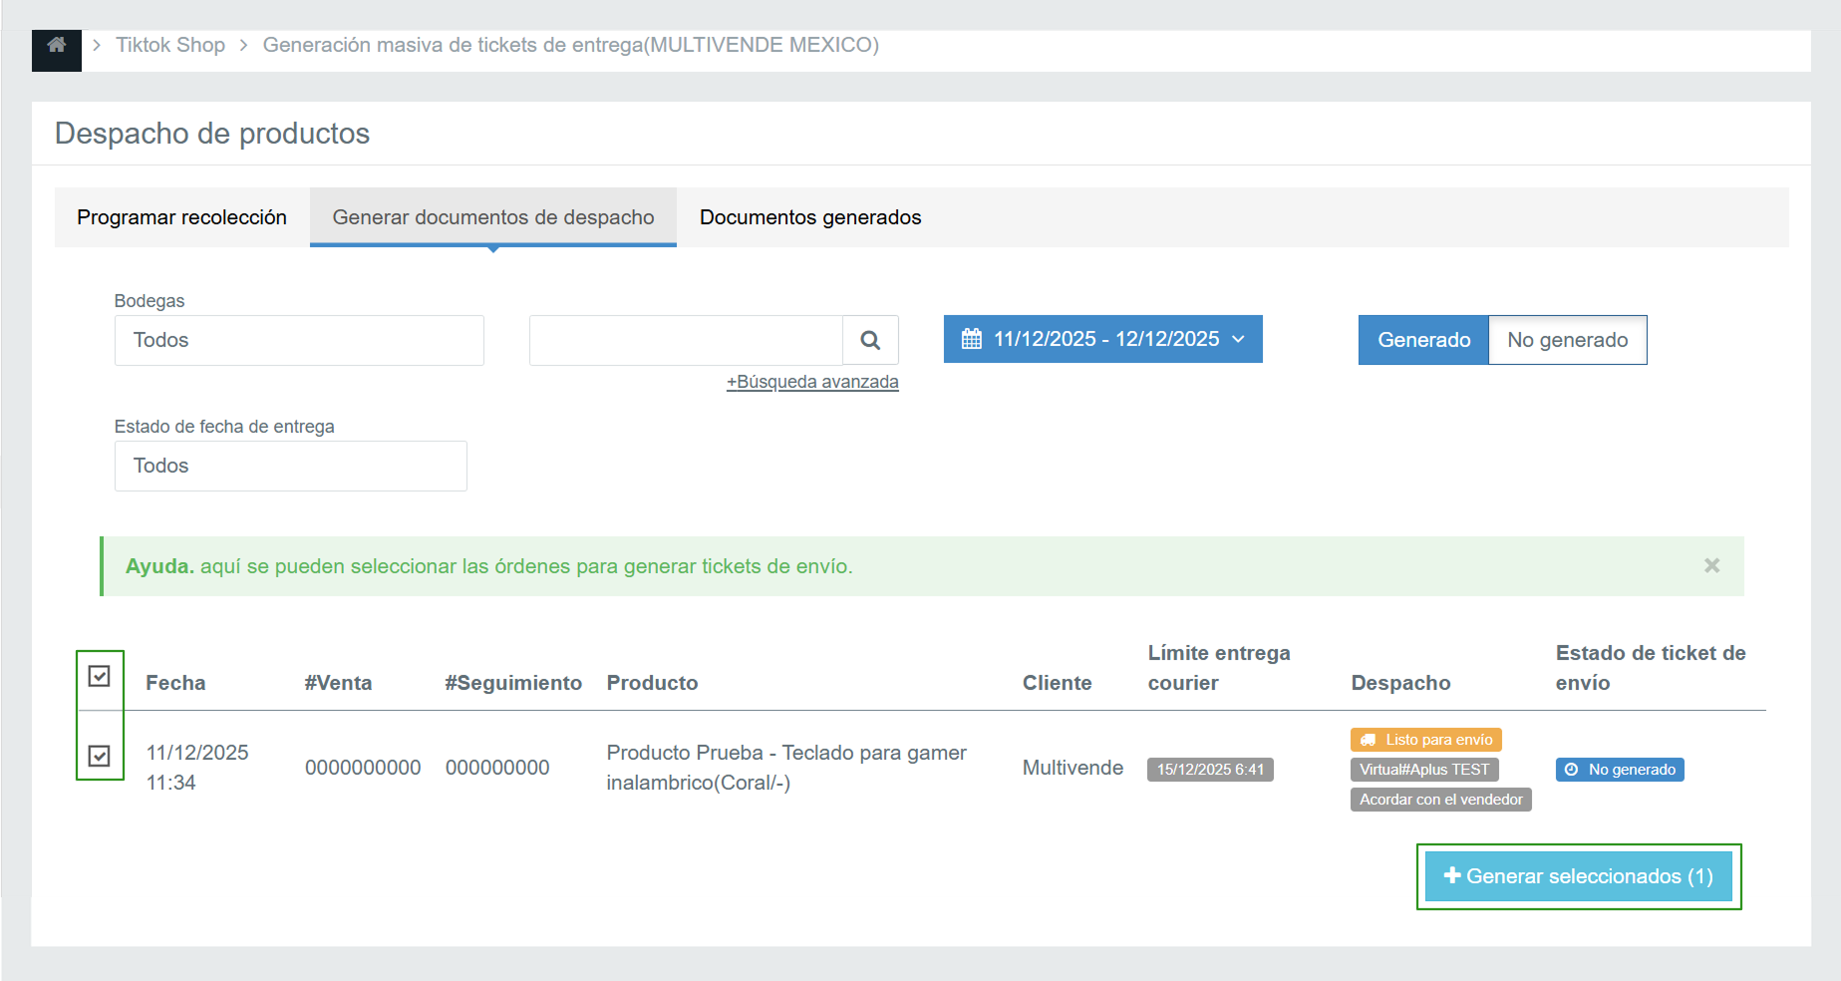Click the Listo para envío badge
The image size is (1841, 981).
tap(1425, 740)
